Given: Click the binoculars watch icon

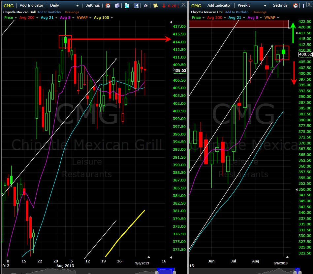Looking at the screenshot, I should click(x=146, y=6).
